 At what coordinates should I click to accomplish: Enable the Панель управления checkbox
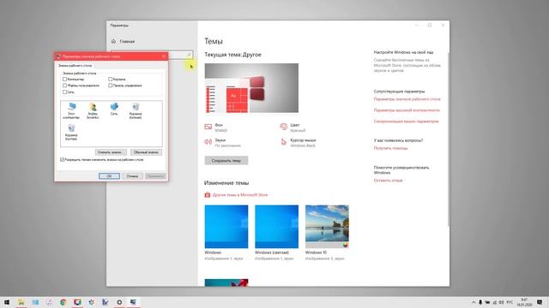[x=111, y=86]
